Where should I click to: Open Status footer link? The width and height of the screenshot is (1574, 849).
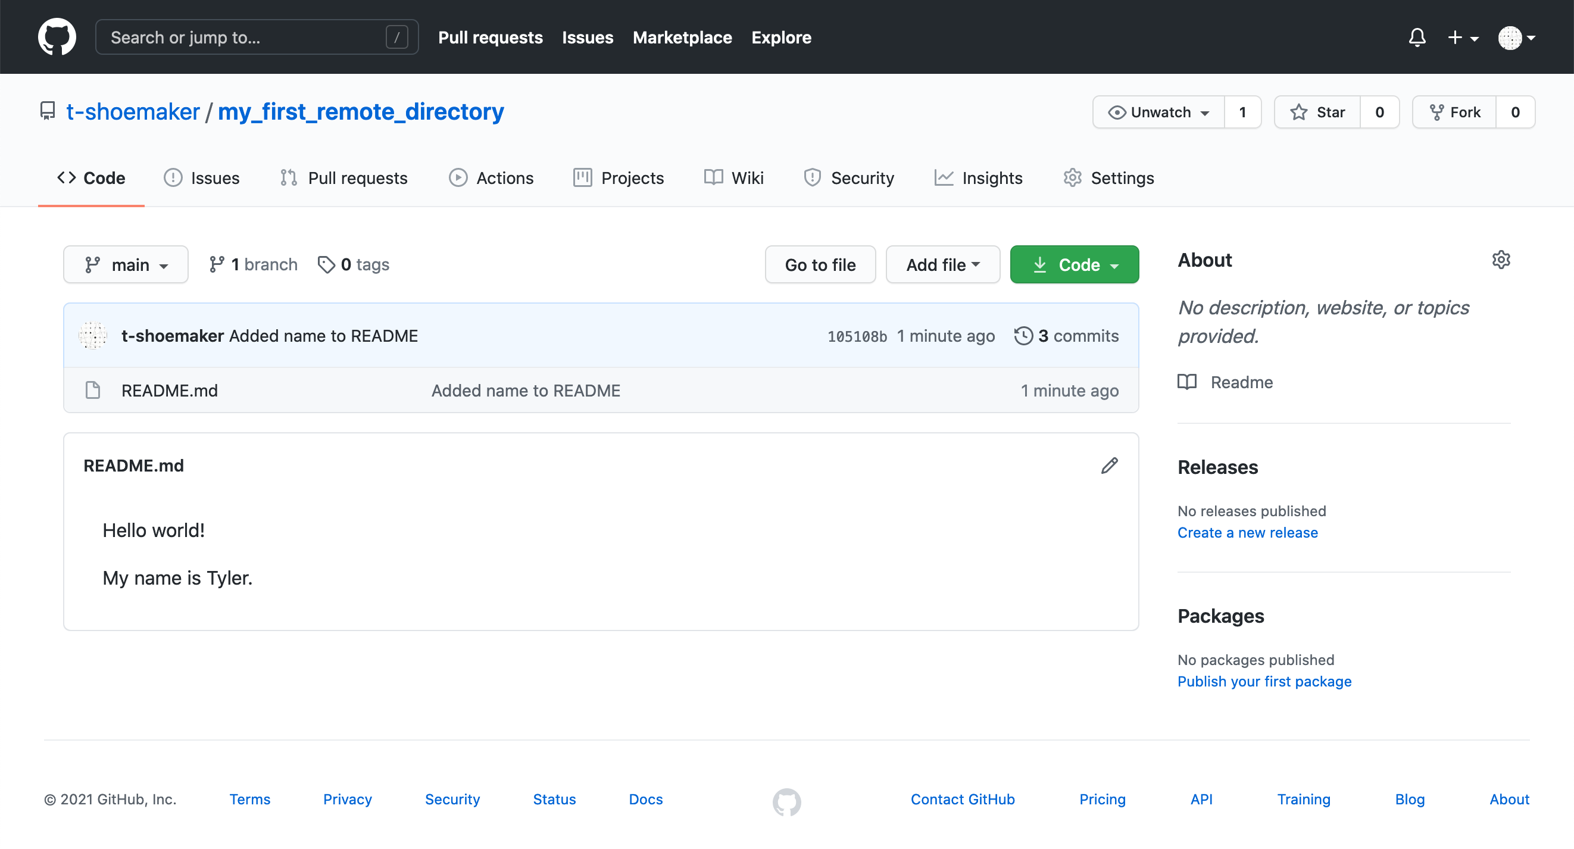(554, 799)
